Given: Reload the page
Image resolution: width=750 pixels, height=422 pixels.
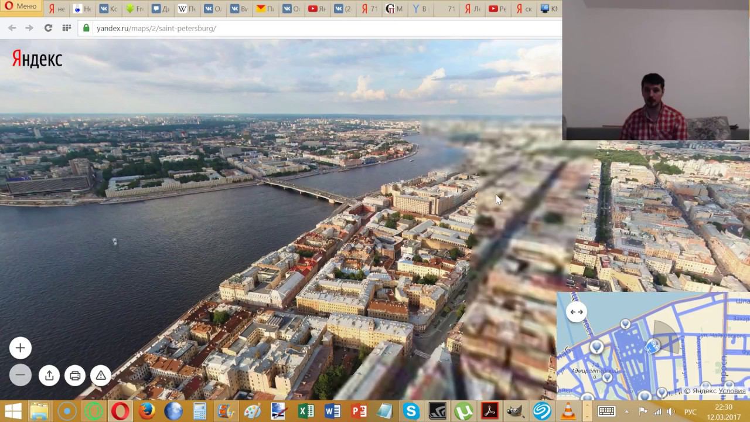Looking at the screenshot, I should tap(48, 28).
